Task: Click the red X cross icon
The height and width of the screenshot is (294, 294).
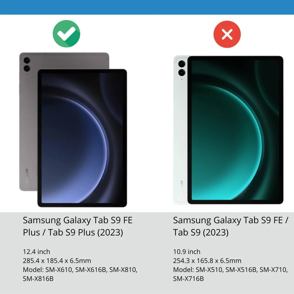Action: point(227,34)
